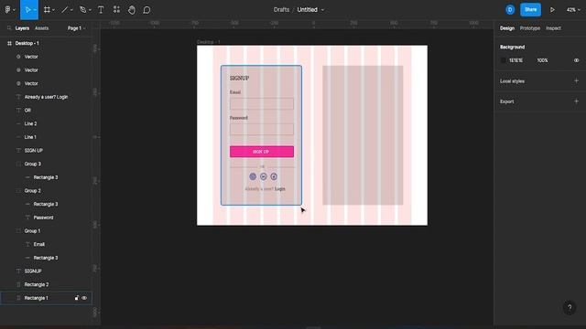Click the first Vector layer icon

coord(18,57)
